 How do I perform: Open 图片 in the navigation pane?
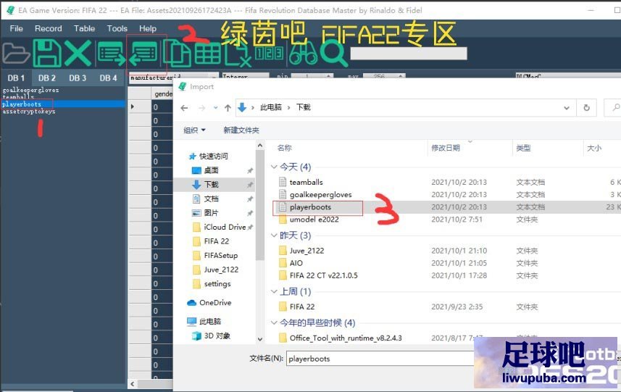tap(211, 212)
